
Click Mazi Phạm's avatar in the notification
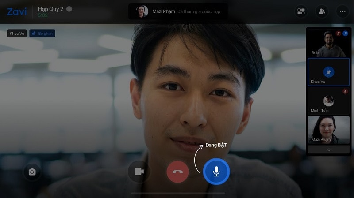(x=142, y=11)
